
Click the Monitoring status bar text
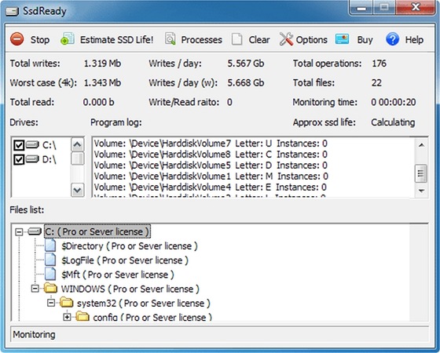(35, 334)
